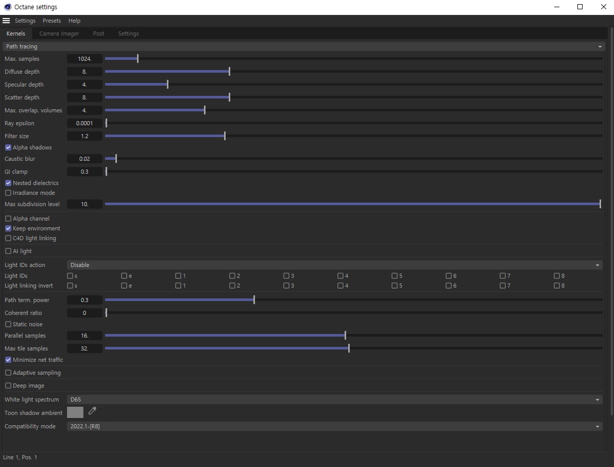614x467 pixels.
Task: Click the Scatter depth slider
Action: (x=353, y=97)
